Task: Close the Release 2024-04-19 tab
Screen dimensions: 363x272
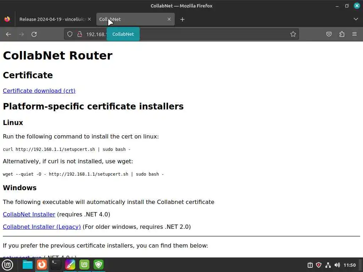Action: click(89, 19)
